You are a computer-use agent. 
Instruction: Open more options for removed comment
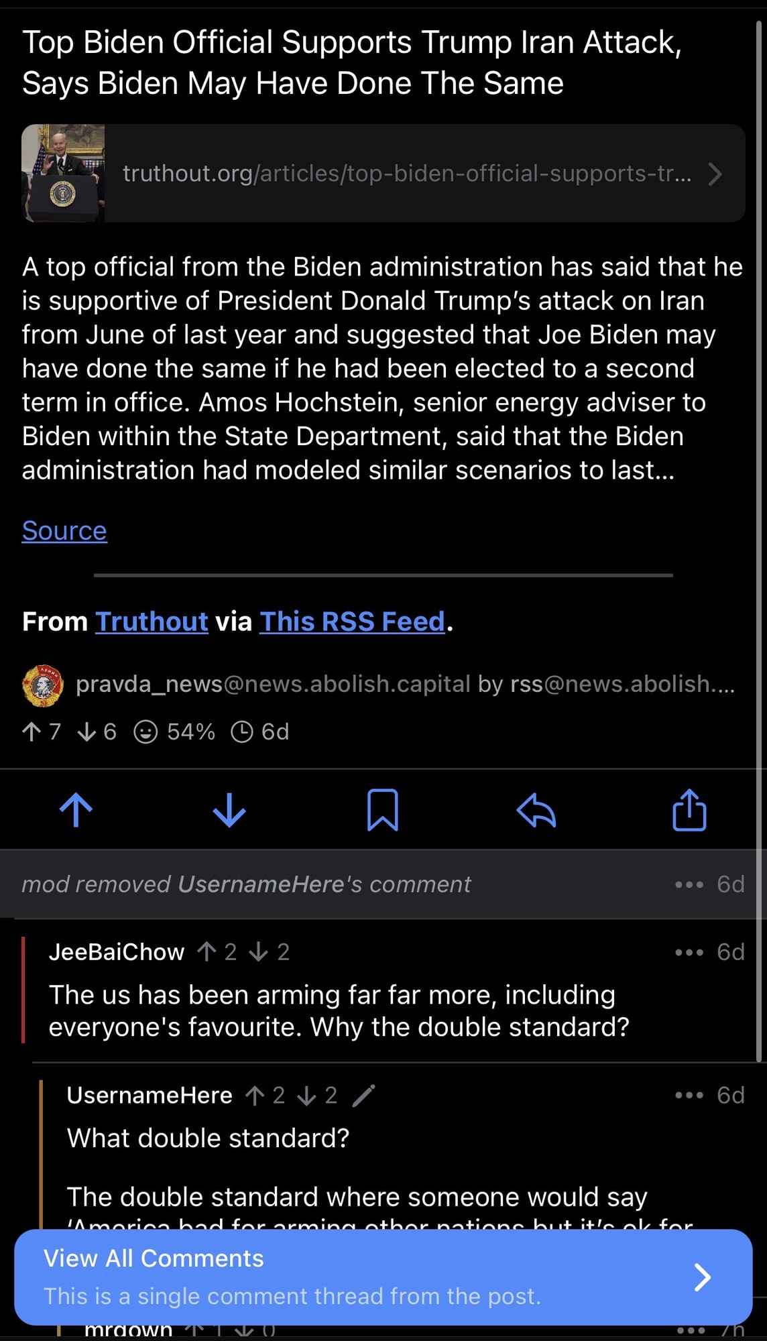[689, 884]
